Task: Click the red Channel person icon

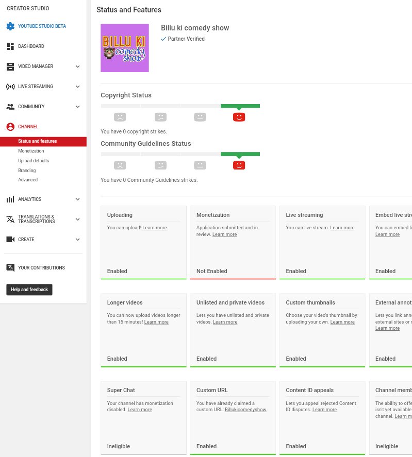Action: tap(10, 127)
